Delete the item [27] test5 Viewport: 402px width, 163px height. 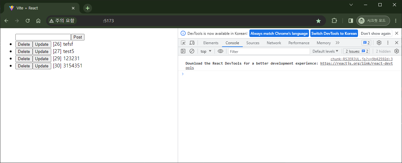point(24,51)
